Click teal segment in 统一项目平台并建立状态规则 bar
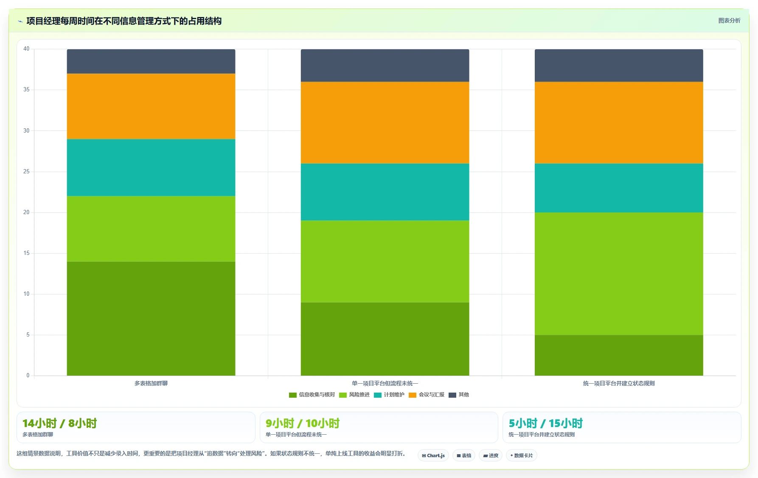The width and height of the screenshot is (758, 478). 619,188
